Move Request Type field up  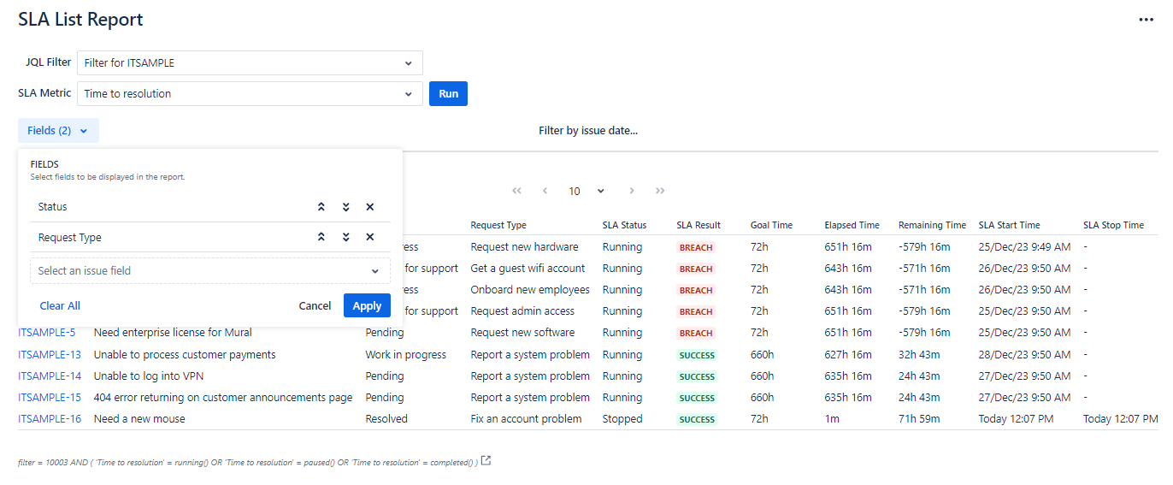pyautogui.click(x=321, y=238)
